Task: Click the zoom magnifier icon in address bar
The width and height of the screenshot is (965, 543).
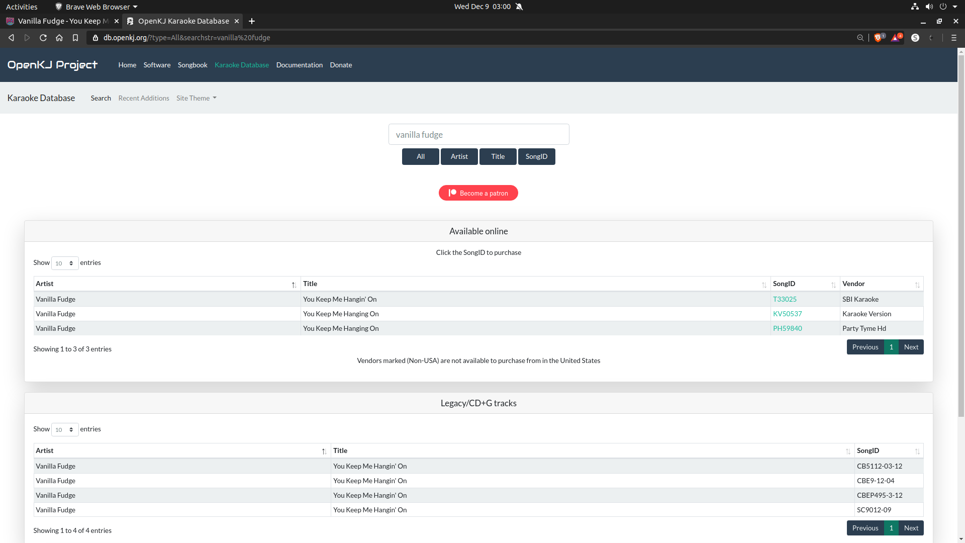Action: tap(860, 38)
